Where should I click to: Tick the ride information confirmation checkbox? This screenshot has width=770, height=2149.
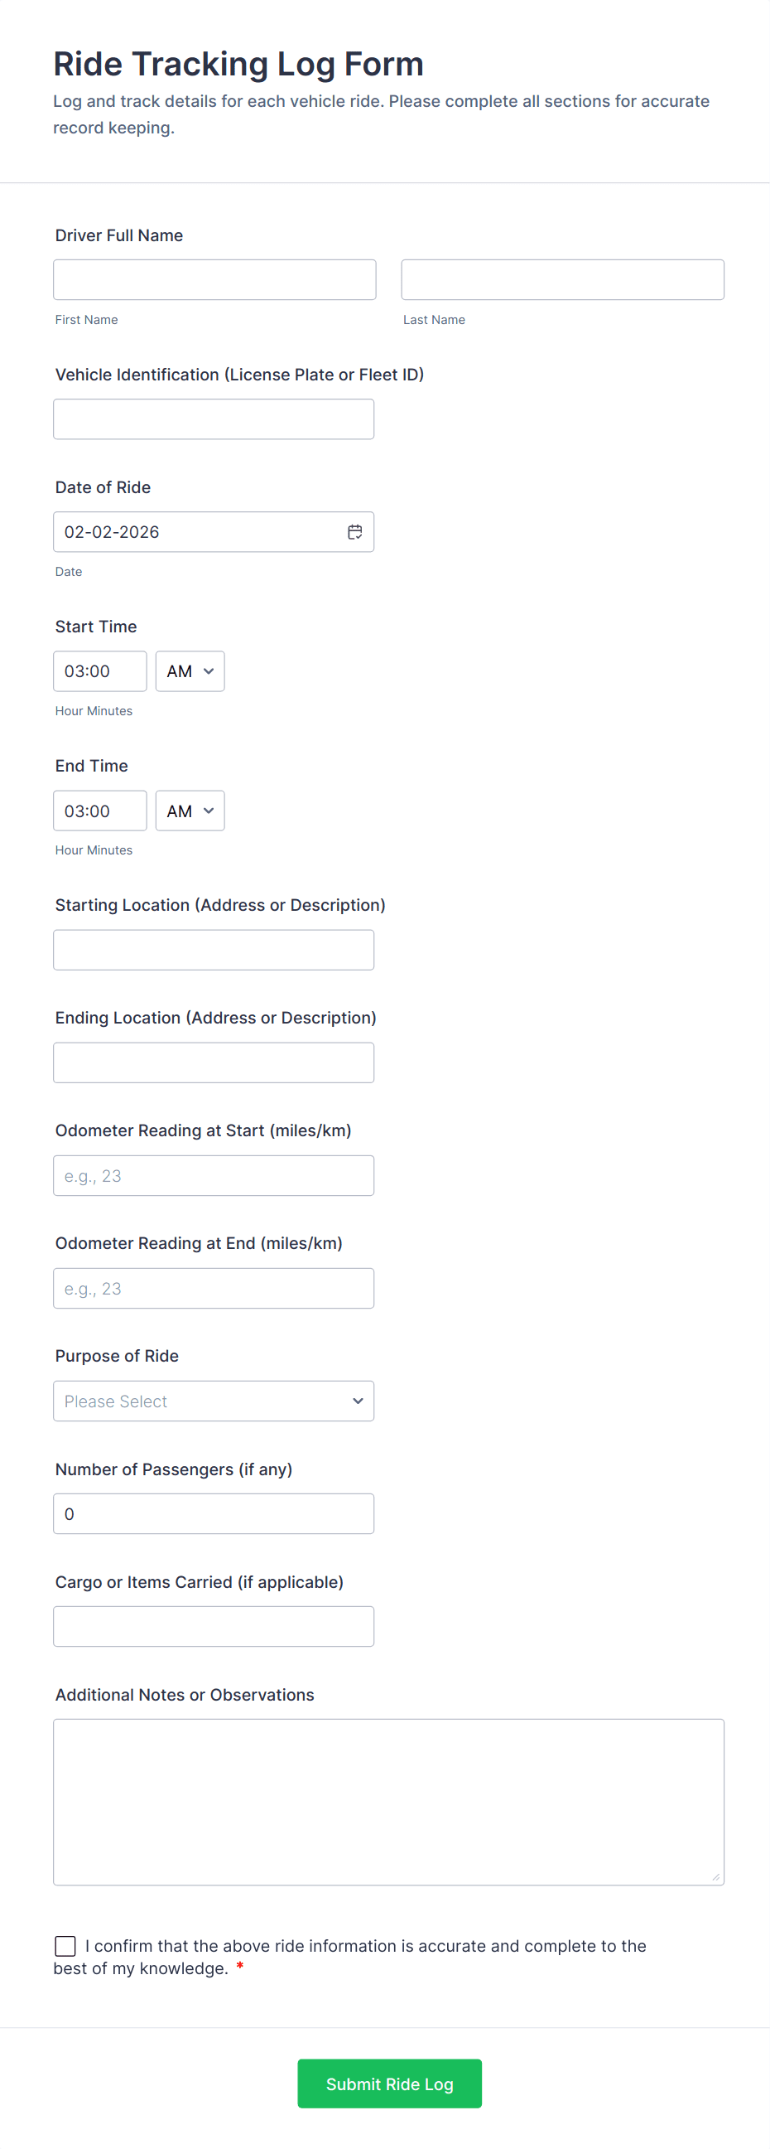(x=65, y=1945)
